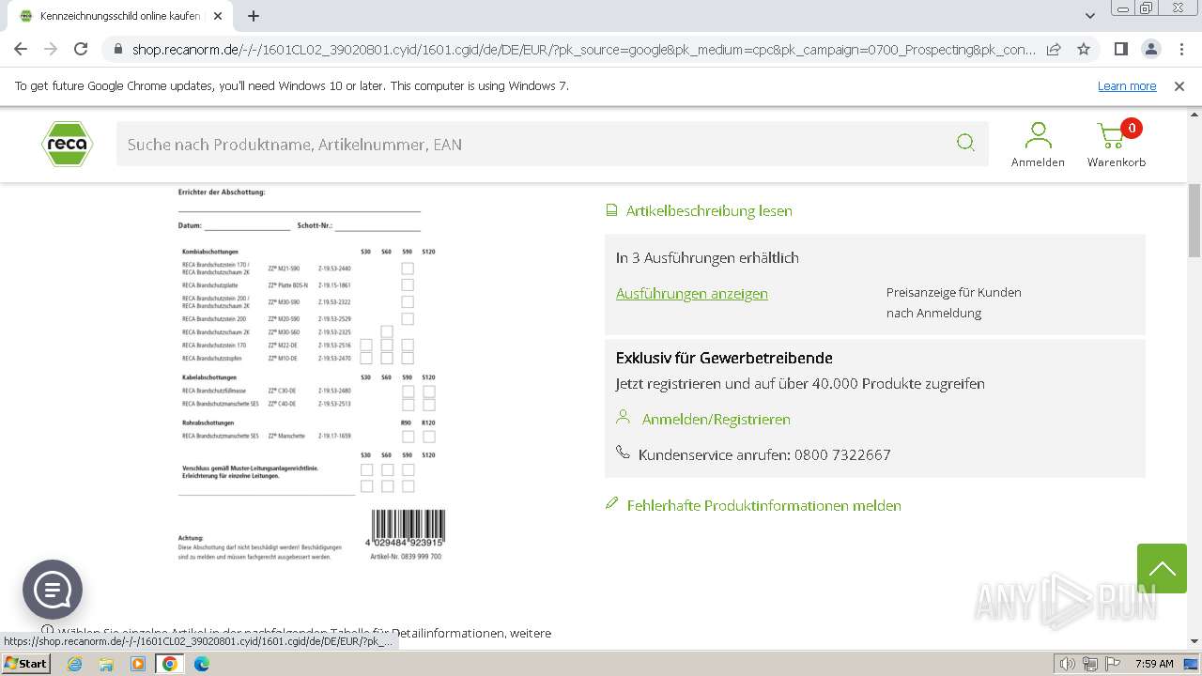This screenshot has width=1202, height=676.
Task: Click the search magnifier icon
Action: (x=965, y=143)
